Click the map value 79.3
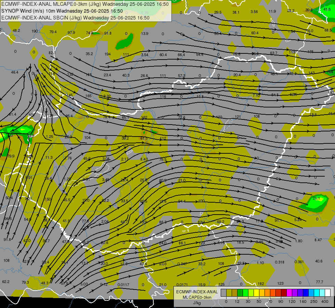335x308 pixels. 25,282
